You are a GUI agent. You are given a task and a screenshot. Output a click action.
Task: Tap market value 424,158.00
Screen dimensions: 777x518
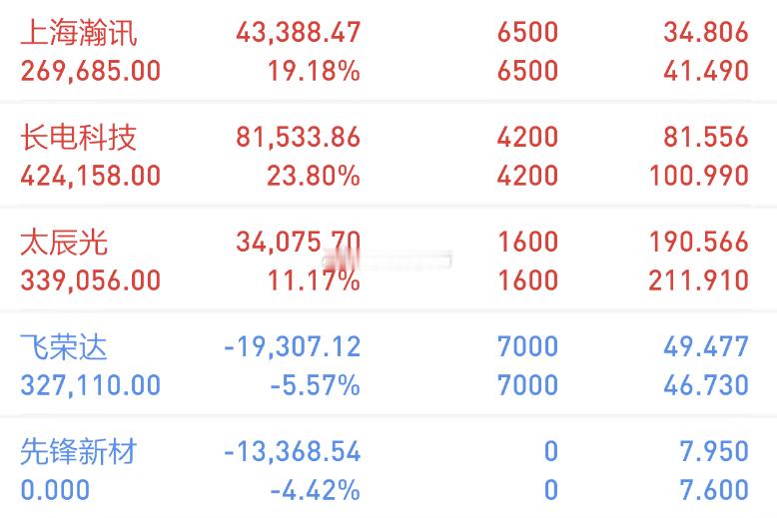91,176
